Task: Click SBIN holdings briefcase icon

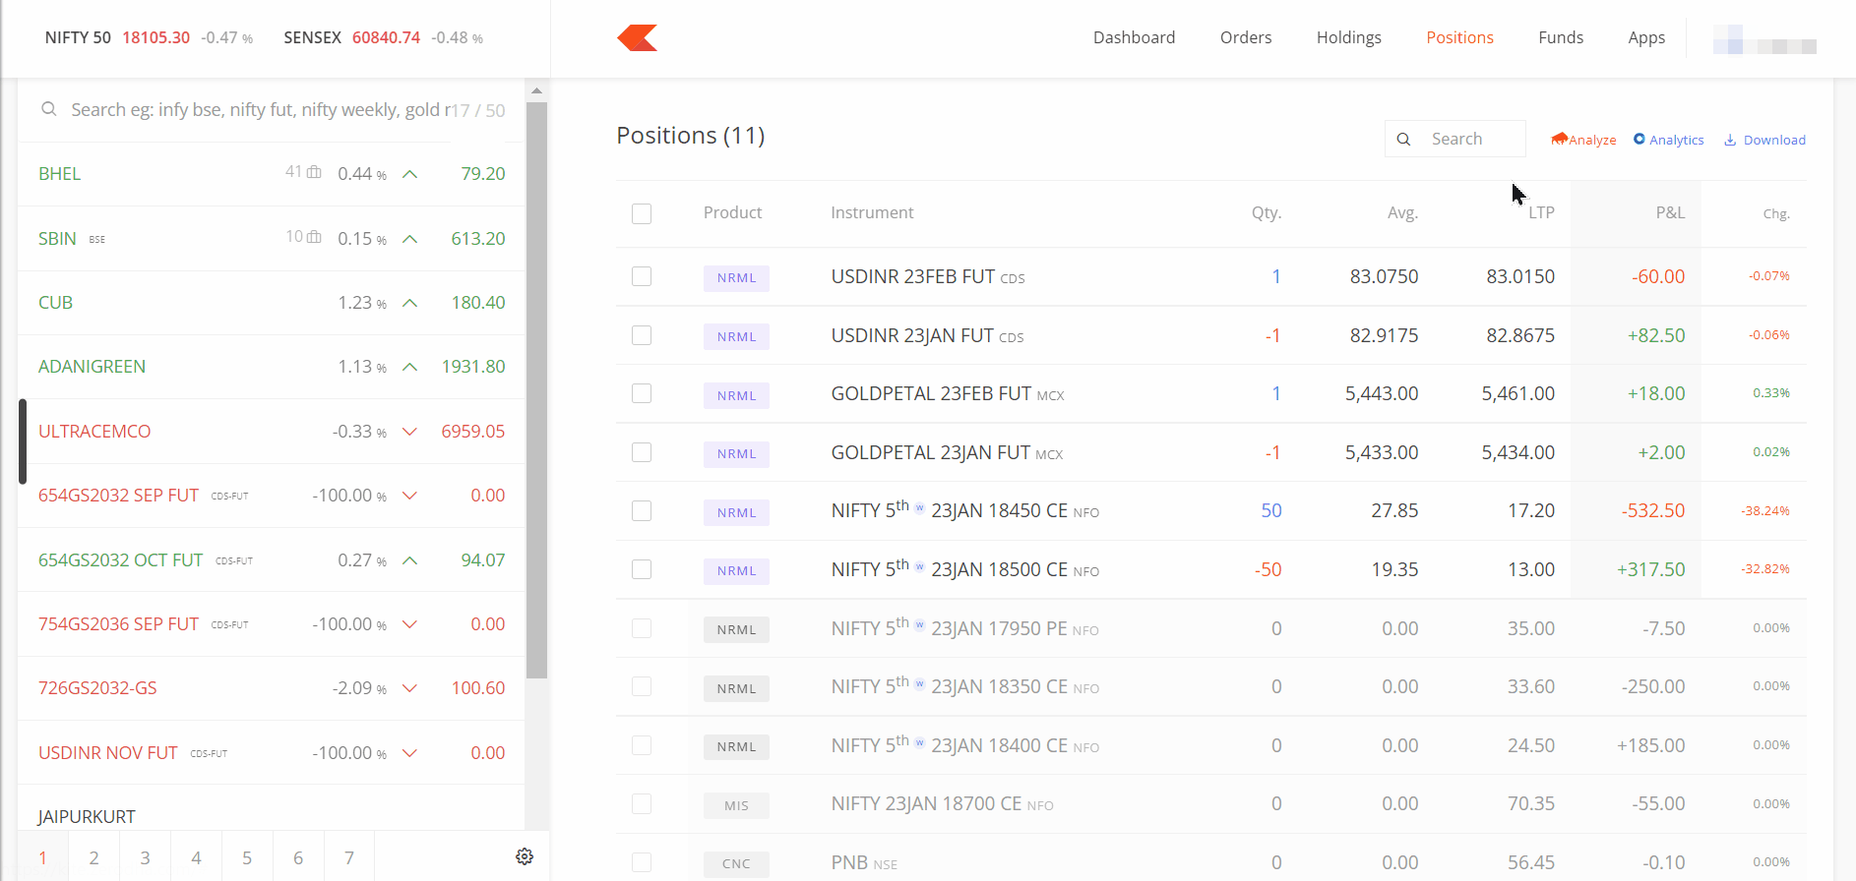Action: tap(314, 237)
